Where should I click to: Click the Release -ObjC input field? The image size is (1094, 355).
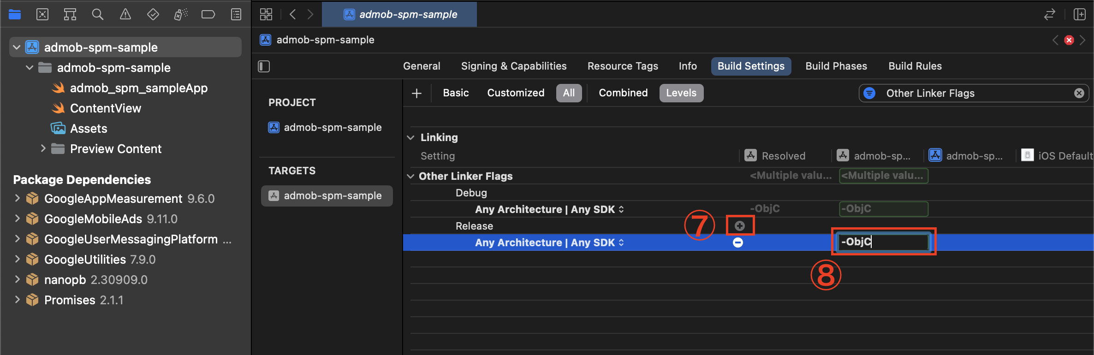coord(883,242)
